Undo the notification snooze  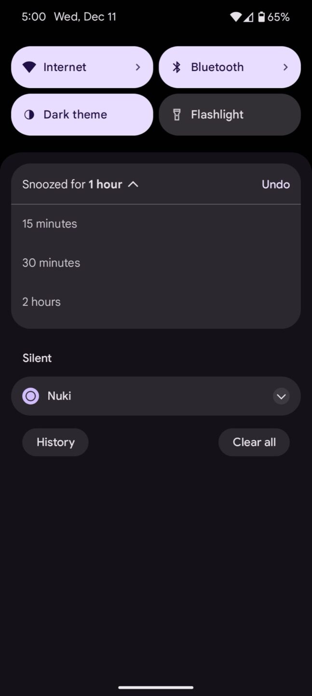click(275, 184)
